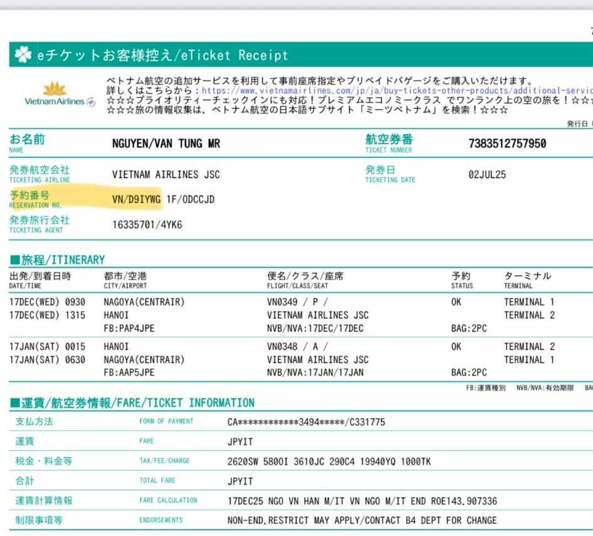Click the clover icon in the eTicket header
Screen dimensions: 593x536
tap(23, 56)
